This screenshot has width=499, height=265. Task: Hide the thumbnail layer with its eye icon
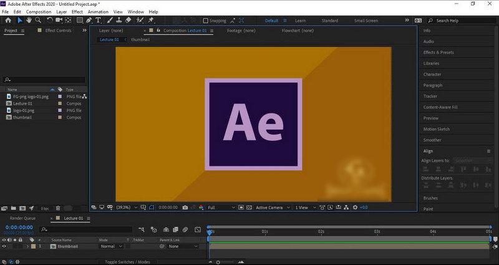pyautogui.click(x=4, y=246)
